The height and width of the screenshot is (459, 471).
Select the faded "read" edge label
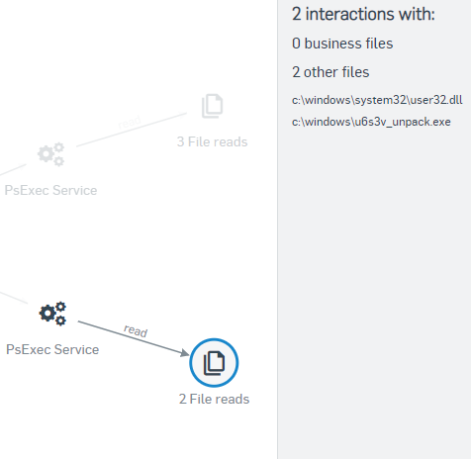[x=130, y=123]
